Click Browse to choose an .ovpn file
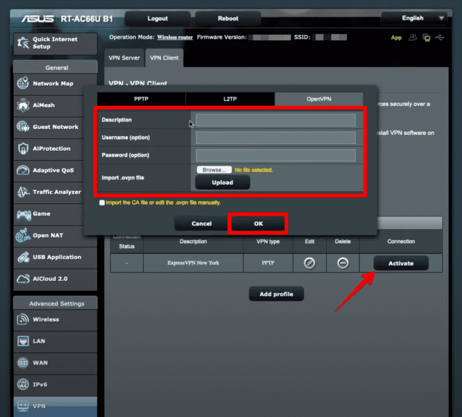Screen dimensions: 462x417 (x=214, y=170)
